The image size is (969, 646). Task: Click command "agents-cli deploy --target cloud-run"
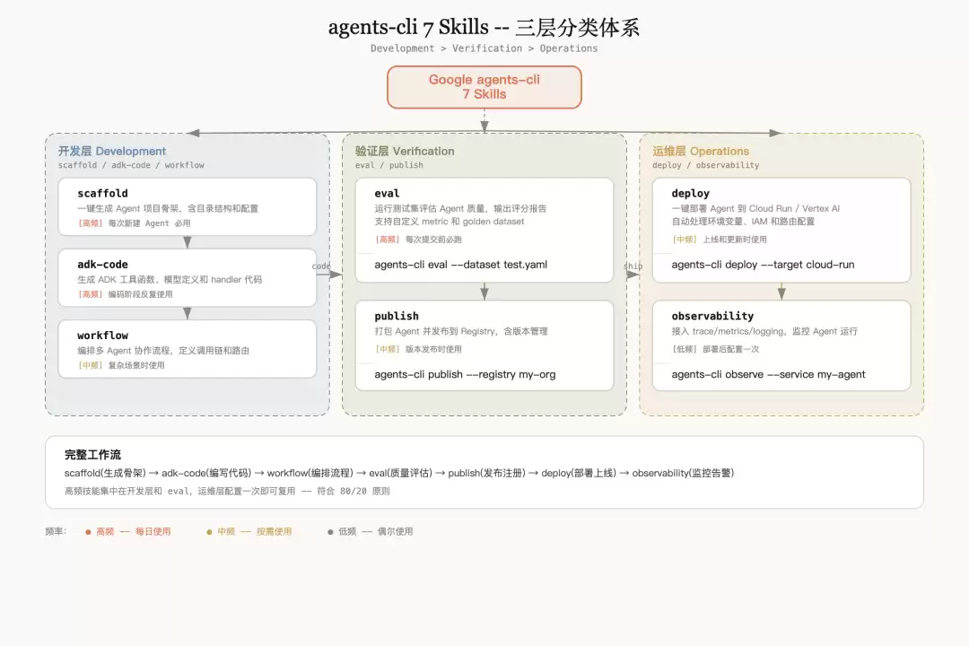pos(764,265)
